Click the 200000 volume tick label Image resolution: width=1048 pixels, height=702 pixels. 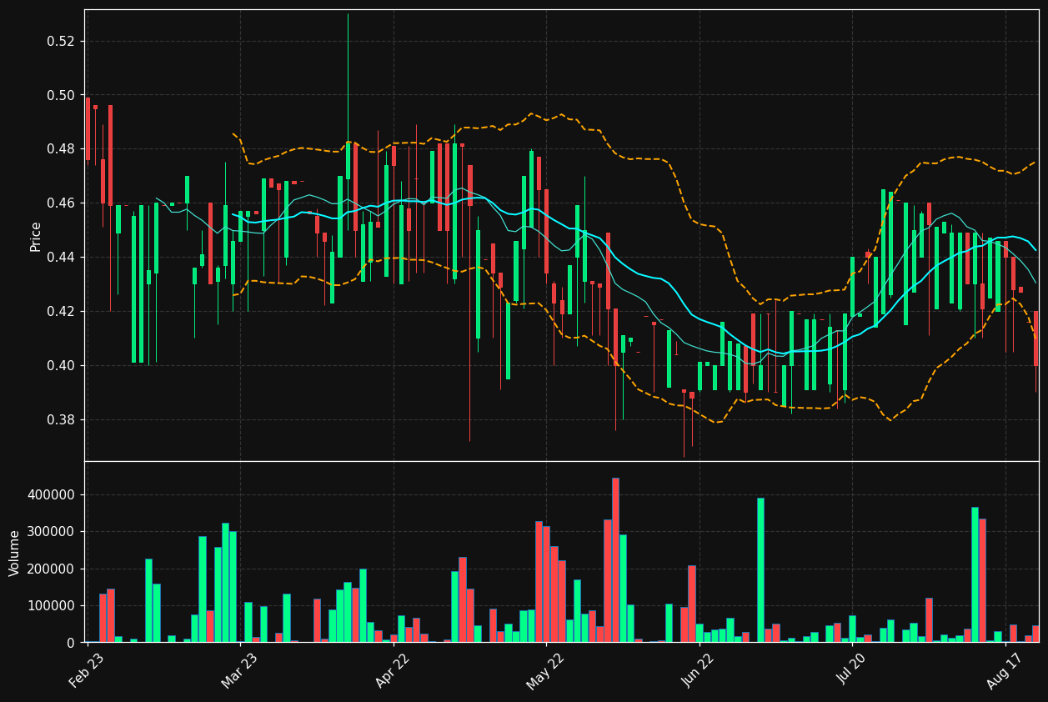[52, 569]
